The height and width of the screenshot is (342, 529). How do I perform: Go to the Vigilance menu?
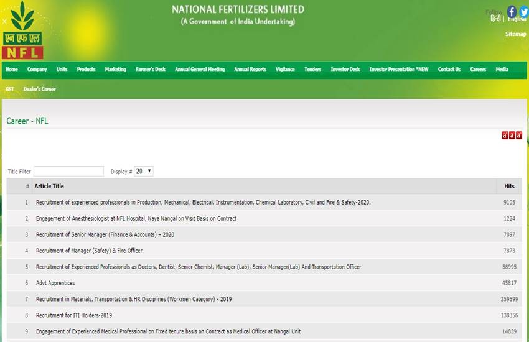(285, 70)
